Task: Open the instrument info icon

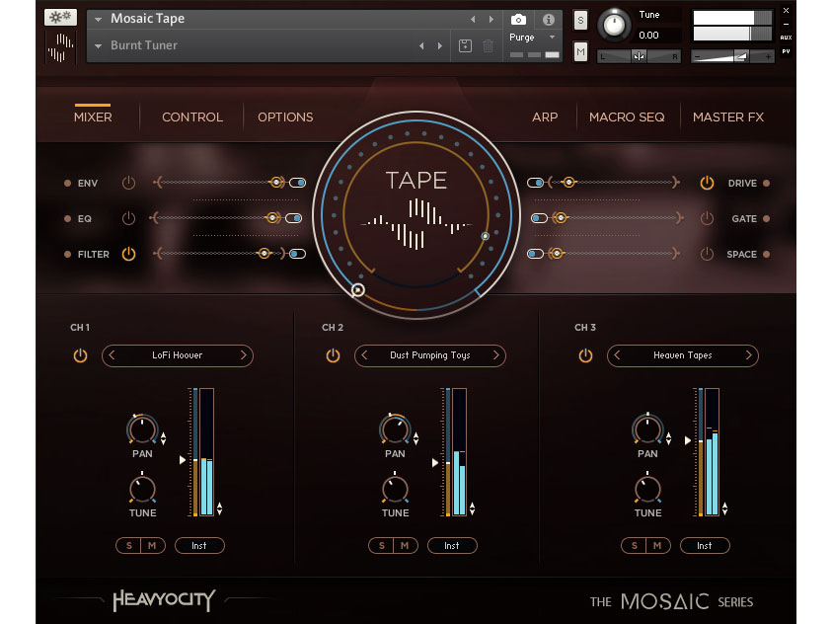Action: (548, 20)
